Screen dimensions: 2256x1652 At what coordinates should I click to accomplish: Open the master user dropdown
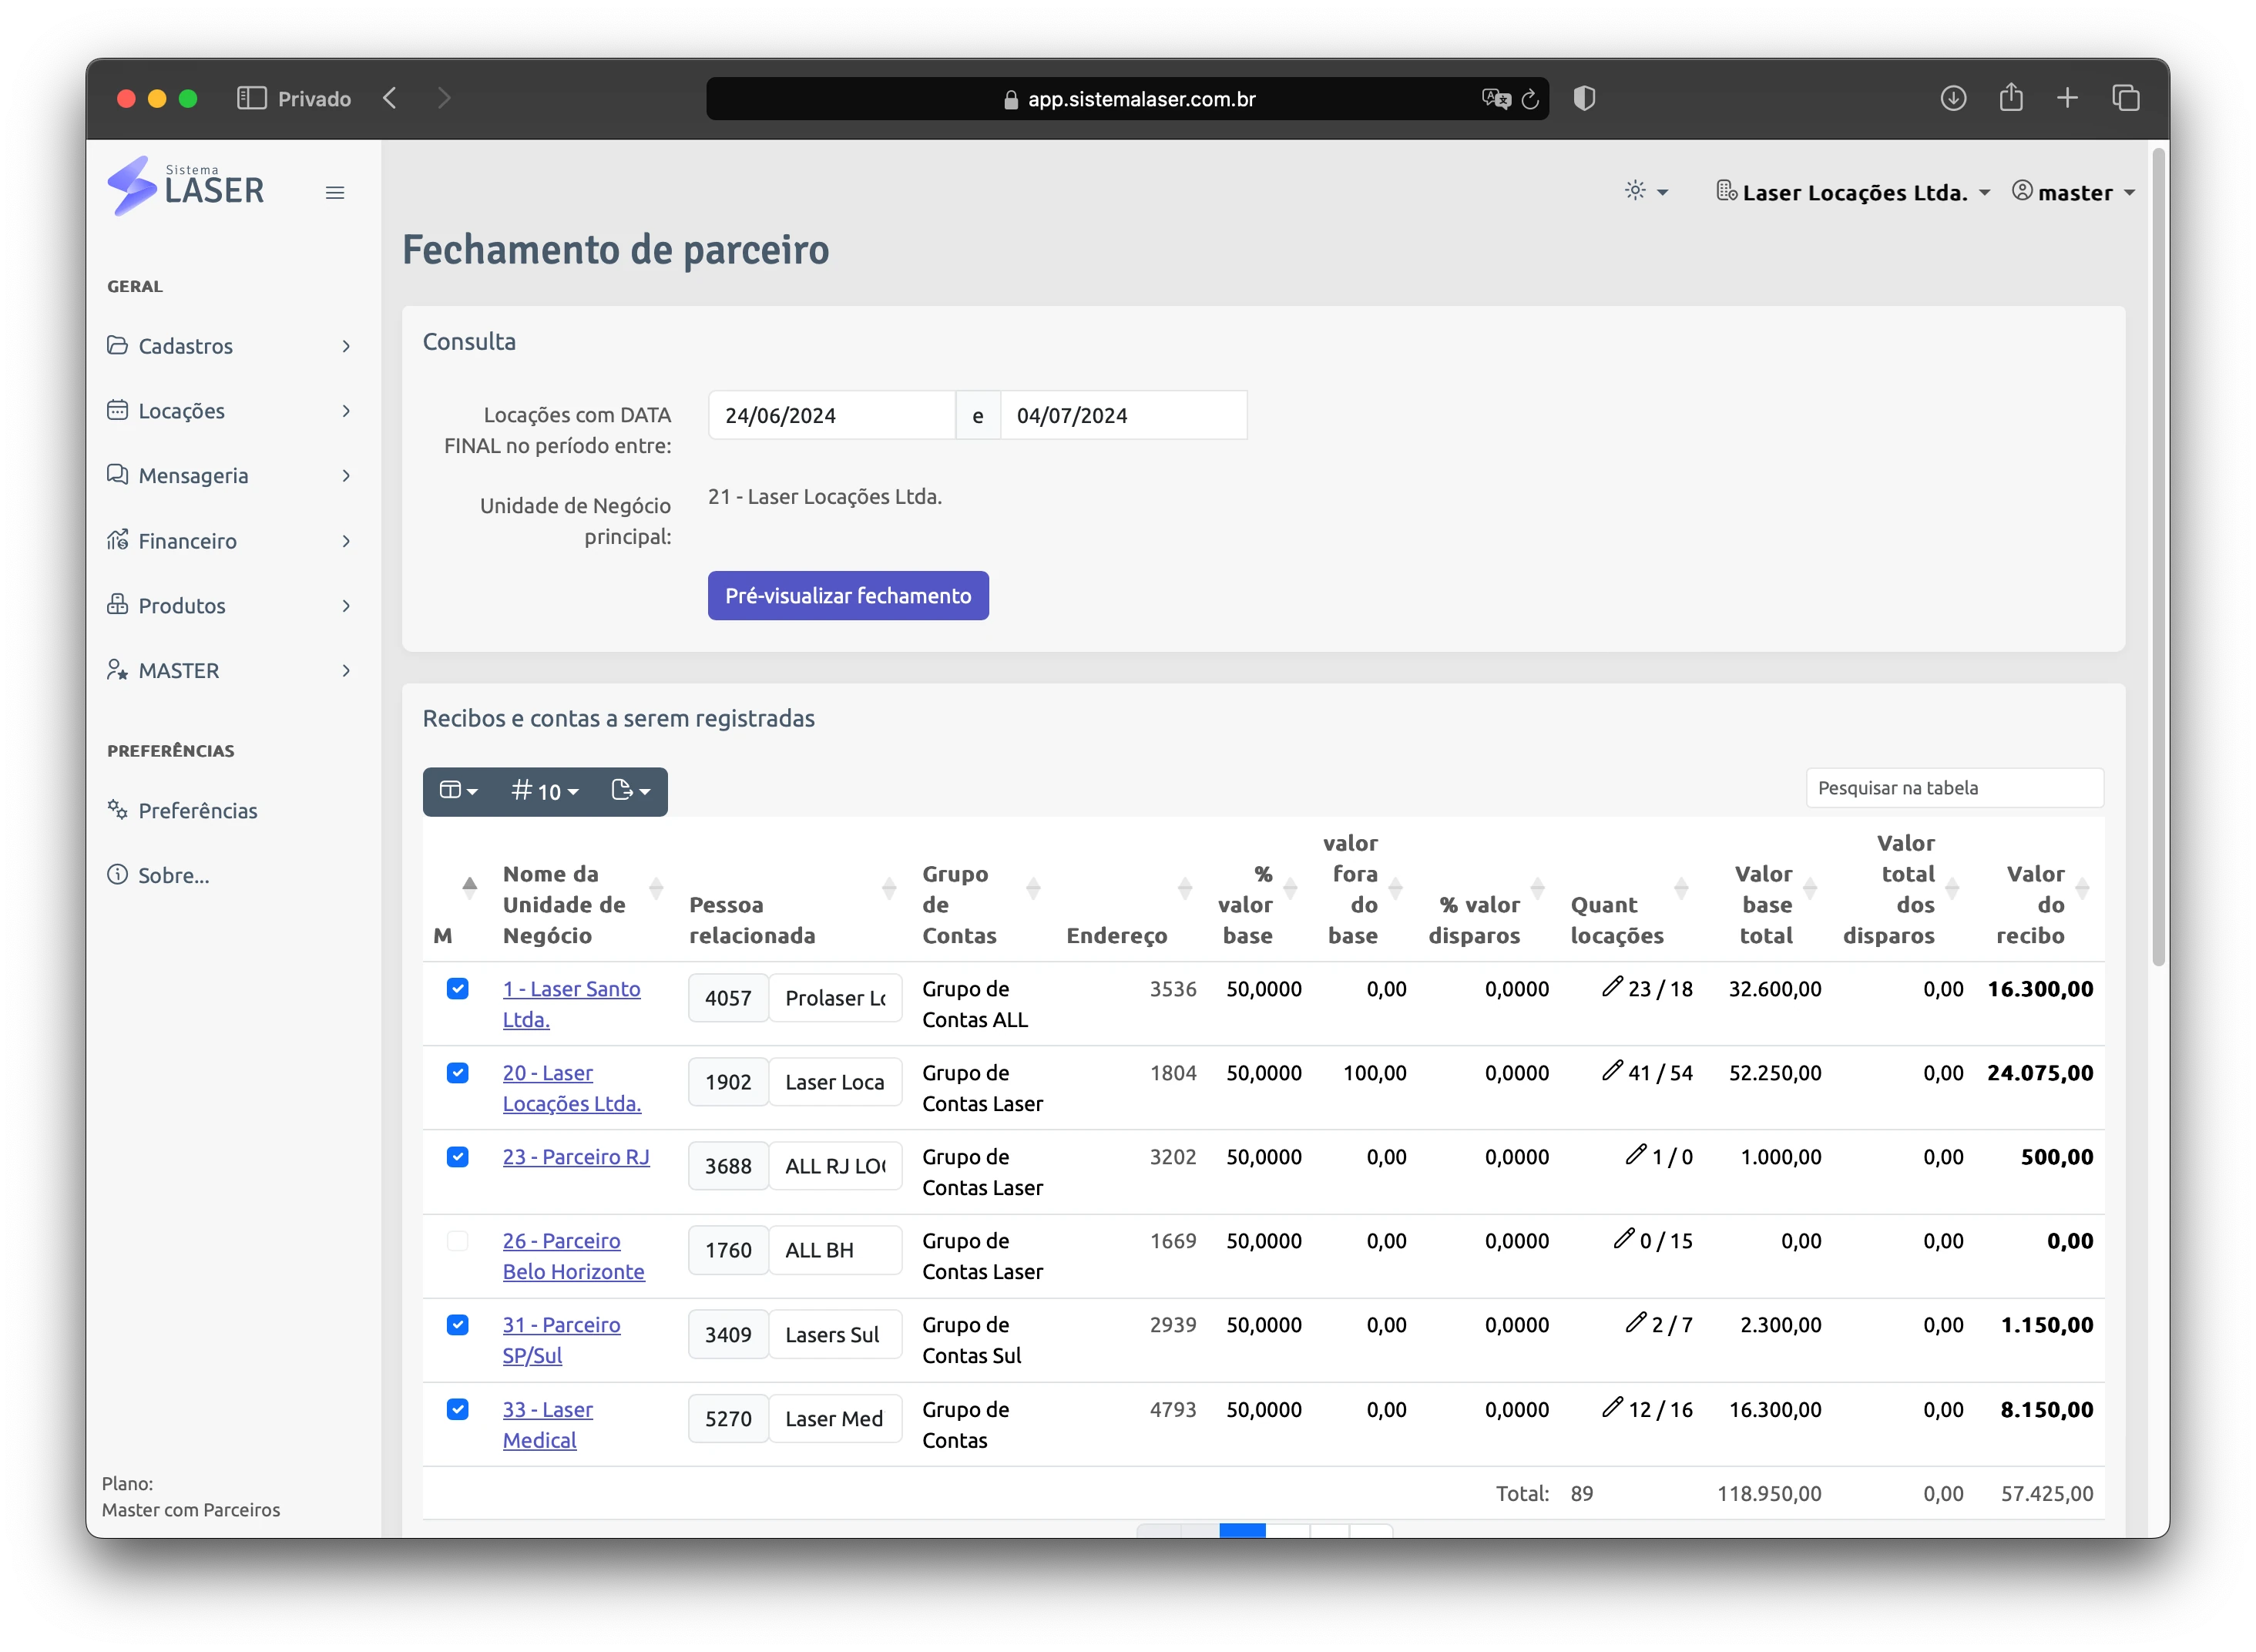[x=2073, y=192]
